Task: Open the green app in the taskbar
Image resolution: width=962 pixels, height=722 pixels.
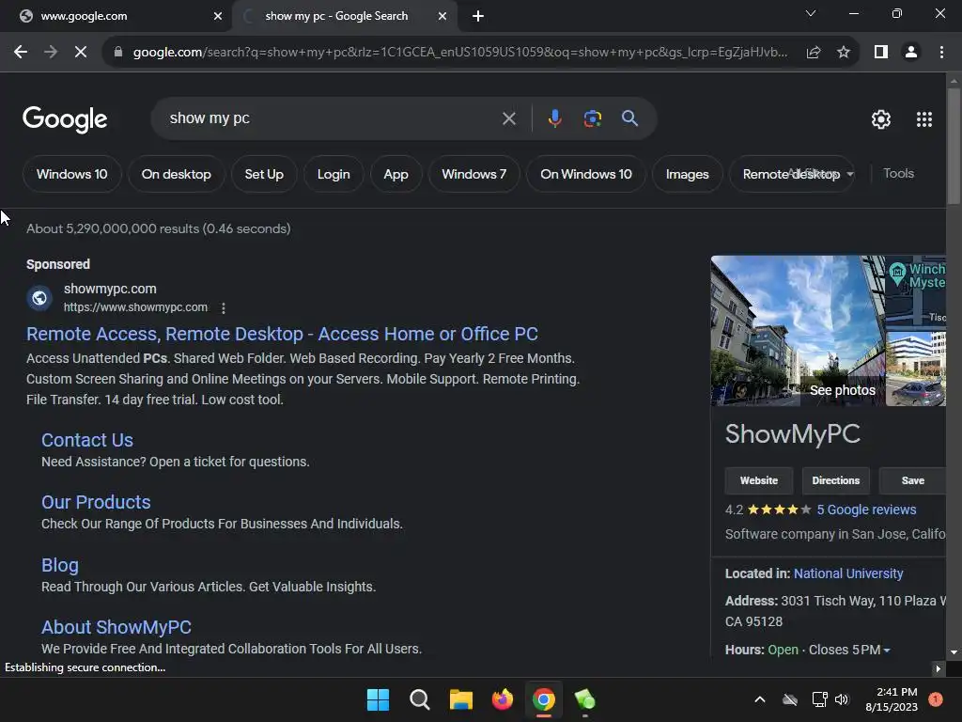Action: [x=584, y=699]
